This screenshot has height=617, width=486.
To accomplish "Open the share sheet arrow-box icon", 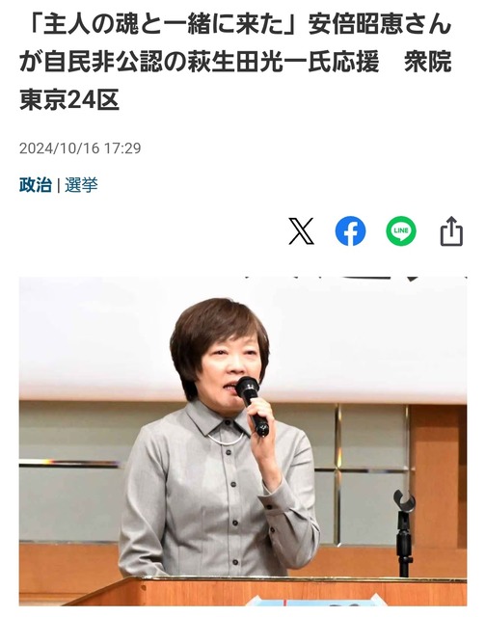I will click(451, 231).
